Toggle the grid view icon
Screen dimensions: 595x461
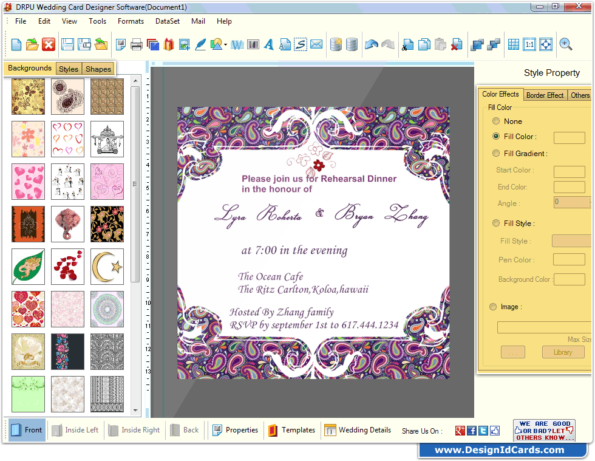pyautogui.click(x=514, y=45)
